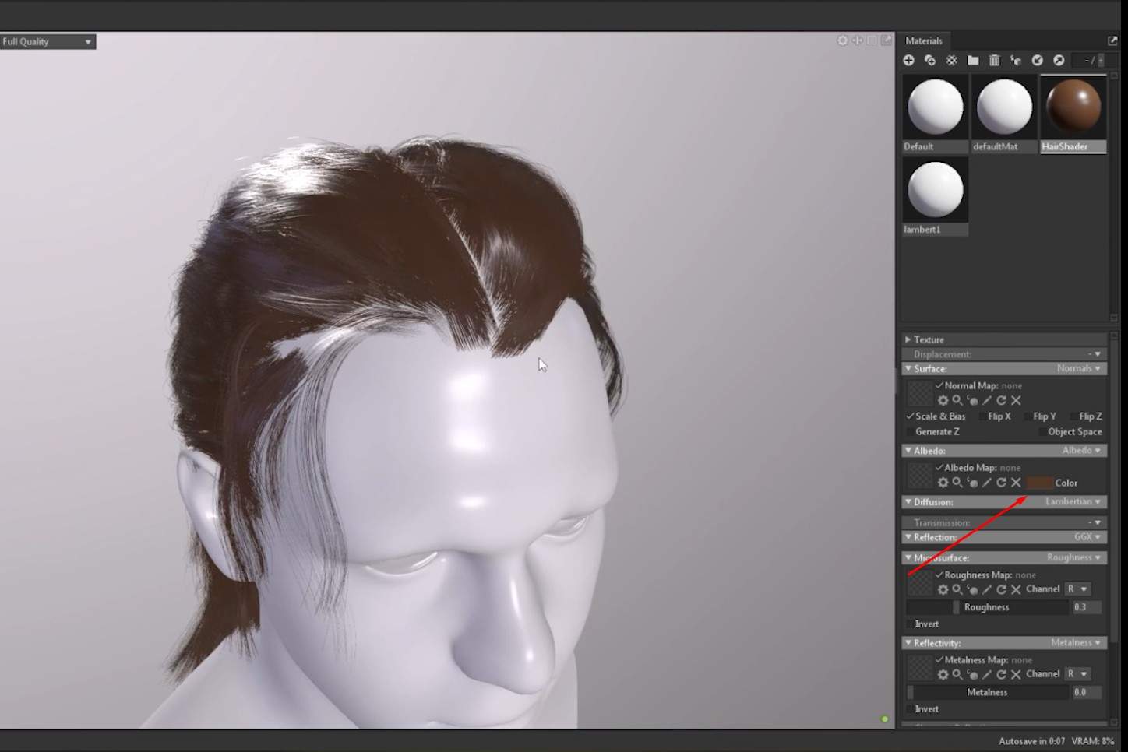Select the lambert1 material thumbnail

935,197
